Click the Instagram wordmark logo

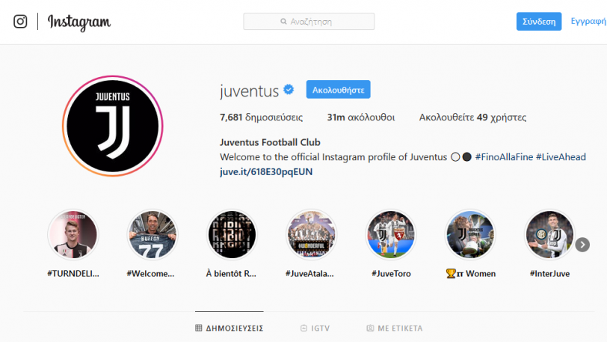tap(79, 22)
